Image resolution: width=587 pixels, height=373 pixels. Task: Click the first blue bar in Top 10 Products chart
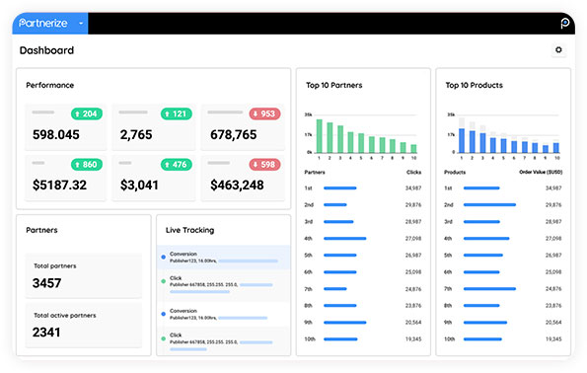tap(462, 140)
